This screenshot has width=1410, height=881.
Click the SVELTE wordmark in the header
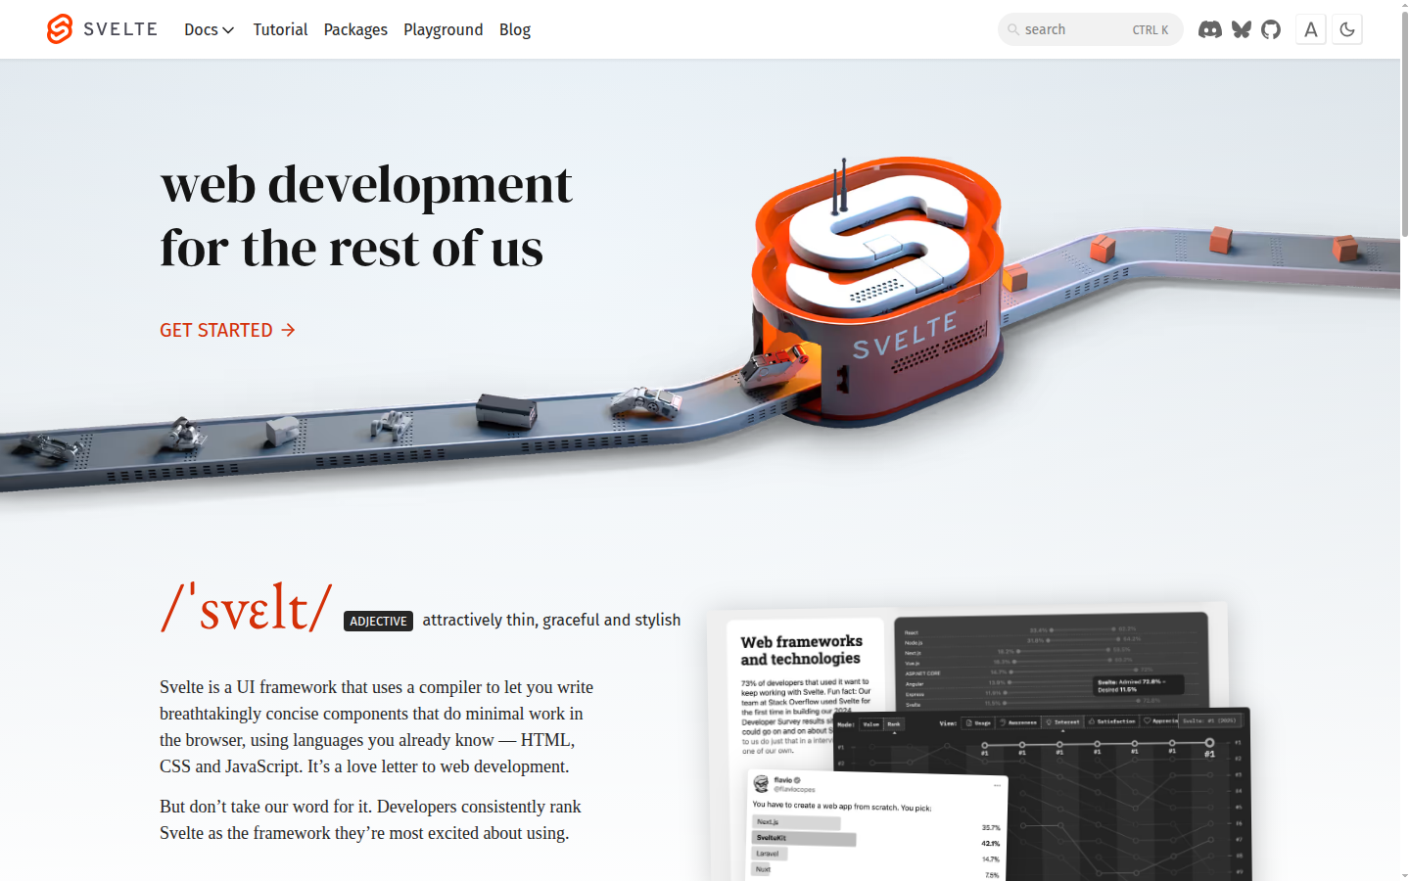(119, 29)
